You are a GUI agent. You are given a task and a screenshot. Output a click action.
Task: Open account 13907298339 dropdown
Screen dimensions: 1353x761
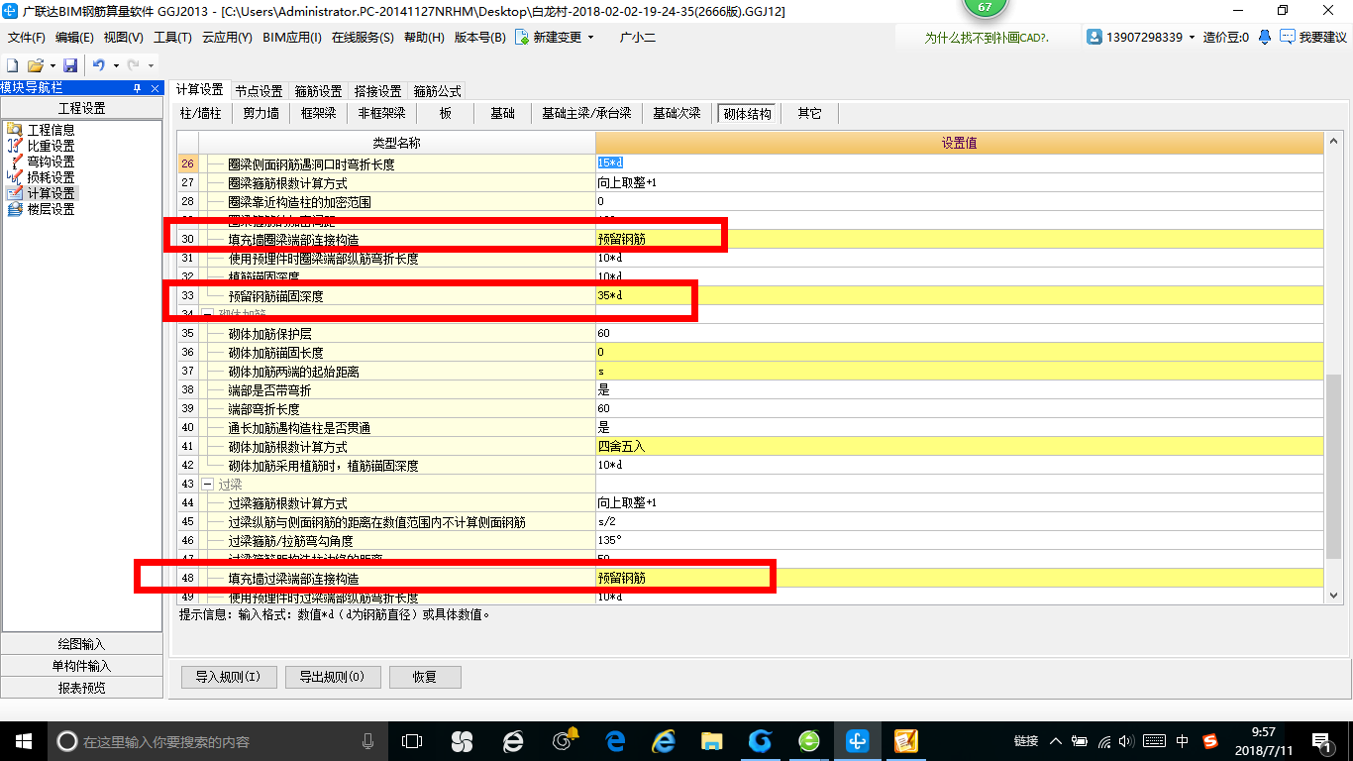[x=1192, y=37]
